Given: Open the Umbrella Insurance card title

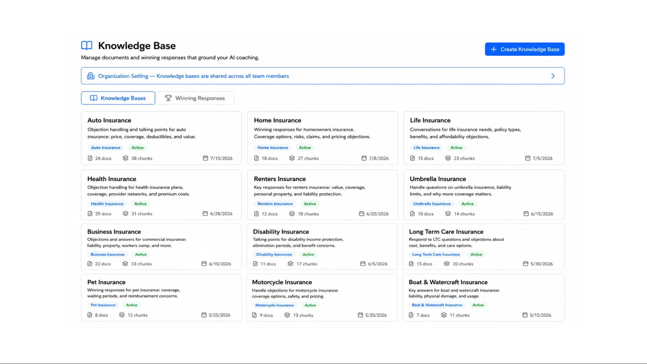Looking at the screenshot, I should click(438, 179).
